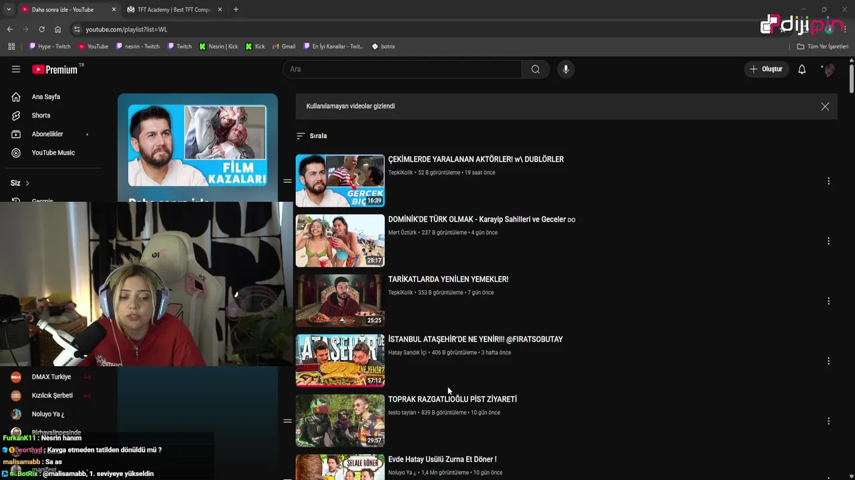Viewport: 855px width, 480px height.
Task: Open Abonelikler in the sidebar
Action: [47, 134]
